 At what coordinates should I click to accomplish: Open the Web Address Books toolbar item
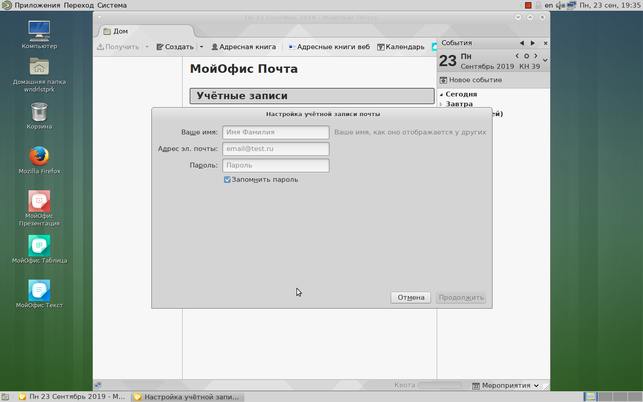pos(329,47)
